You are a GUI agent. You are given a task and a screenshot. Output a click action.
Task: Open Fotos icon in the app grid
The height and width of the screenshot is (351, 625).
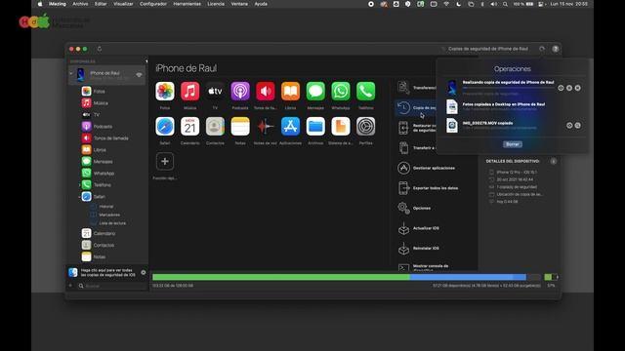tap(165, 91)
